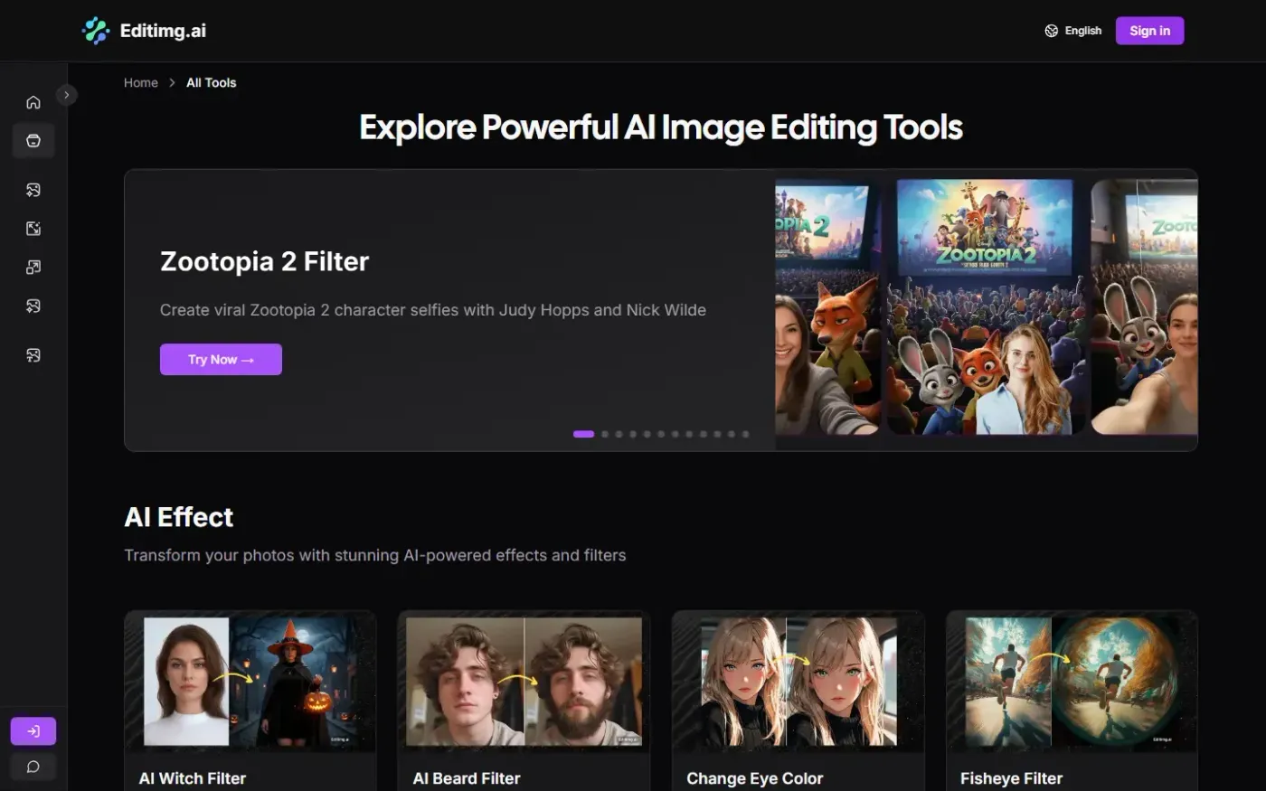Click the Editimg.ai logo icon
The width and height of the screenshot is (1266, 791).
point(96,31)
